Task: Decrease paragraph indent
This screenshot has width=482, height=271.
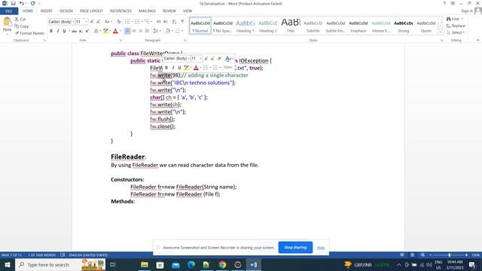Action: [x=159, y=22]
